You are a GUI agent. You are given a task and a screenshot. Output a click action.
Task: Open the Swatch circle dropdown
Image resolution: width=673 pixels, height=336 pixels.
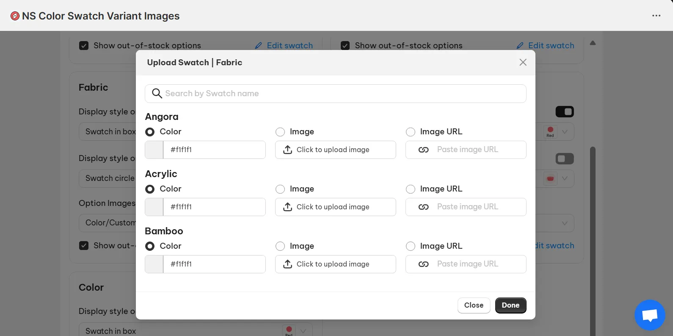click(108, 178)
